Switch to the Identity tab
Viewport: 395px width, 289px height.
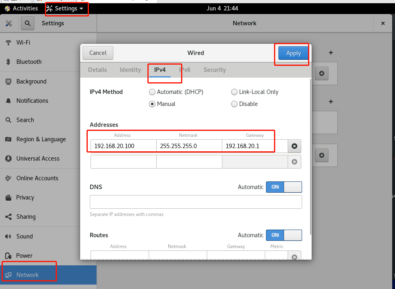[130, 70]
